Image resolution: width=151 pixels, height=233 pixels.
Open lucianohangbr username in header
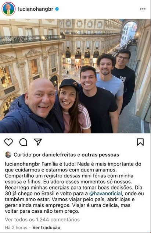[x=36, y=9]
